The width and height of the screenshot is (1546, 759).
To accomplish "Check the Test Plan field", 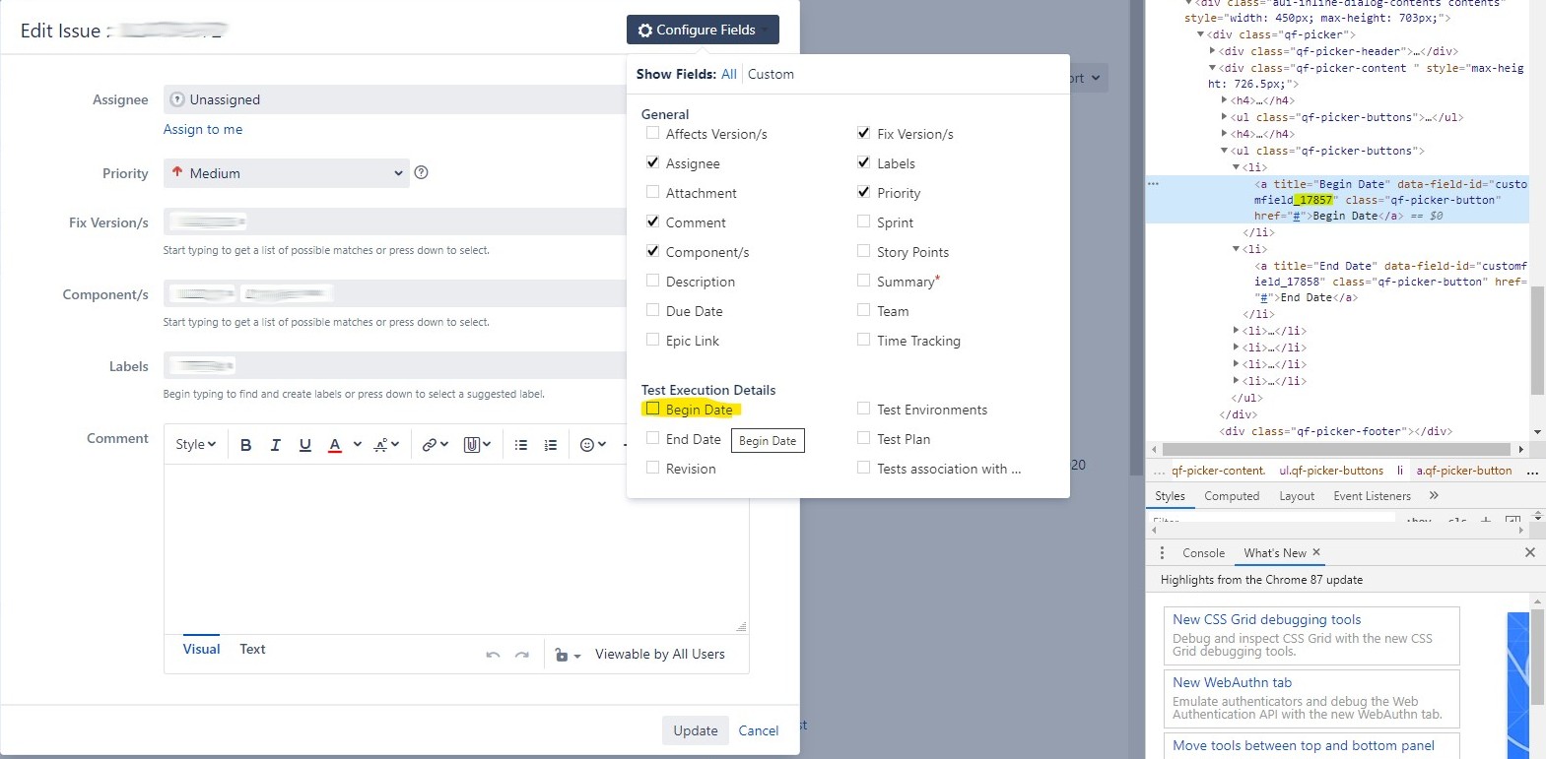I will point(863,438).
